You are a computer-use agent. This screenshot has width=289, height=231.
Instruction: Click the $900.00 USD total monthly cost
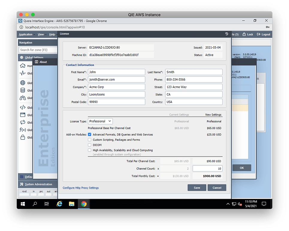click(212, 176)
